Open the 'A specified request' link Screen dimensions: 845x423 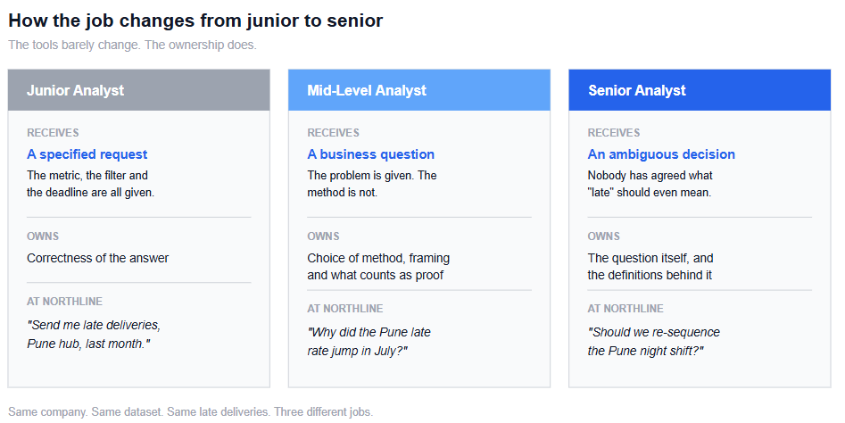[x=87, y=154]
